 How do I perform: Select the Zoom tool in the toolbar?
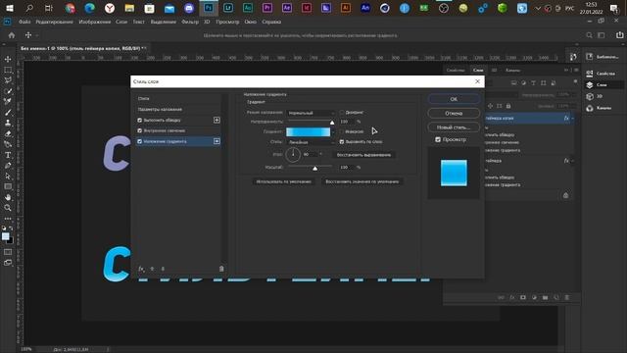click(8, 208)
